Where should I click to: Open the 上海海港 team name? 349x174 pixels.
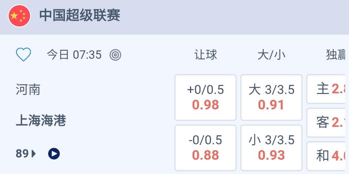tap(41, 121)
